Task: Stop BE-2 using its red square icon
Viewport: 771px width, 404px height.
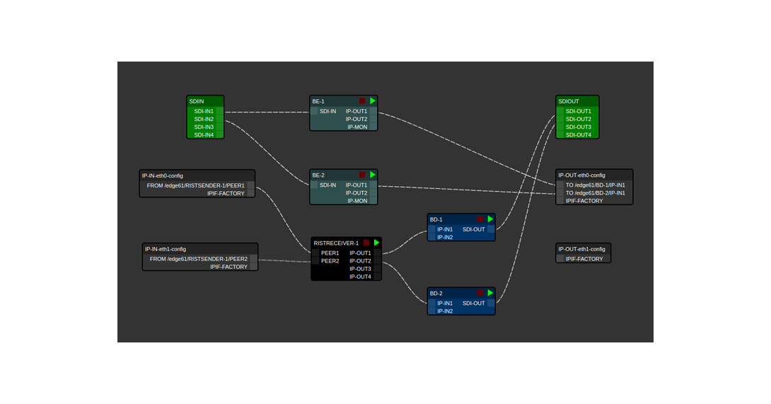Action: (363, 175)
